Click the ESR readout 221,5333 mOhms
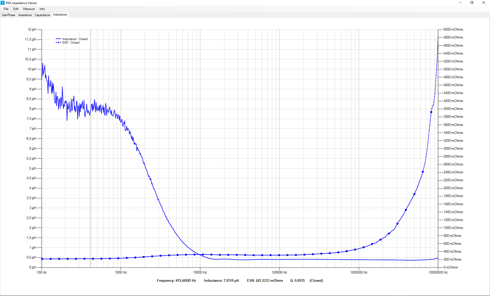This screenshot has width=490, height=296. (265, 280)
